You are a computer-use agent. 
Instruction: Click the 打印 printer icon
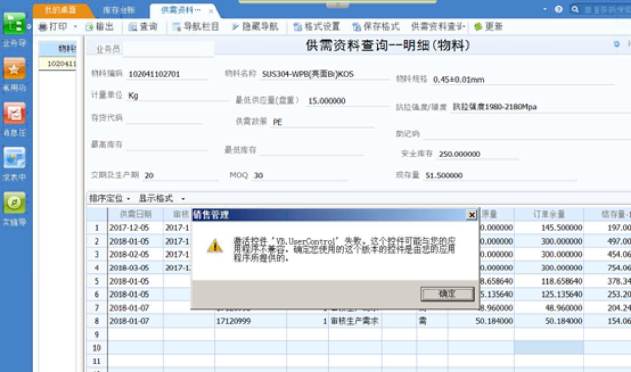pyautogui.click(x=42, y=27)
